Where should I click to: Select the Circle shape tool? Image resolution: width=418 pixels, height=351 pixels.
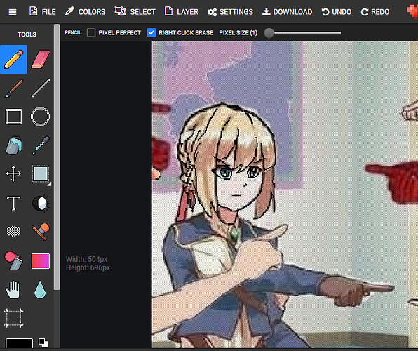click(x=40, y=117)
